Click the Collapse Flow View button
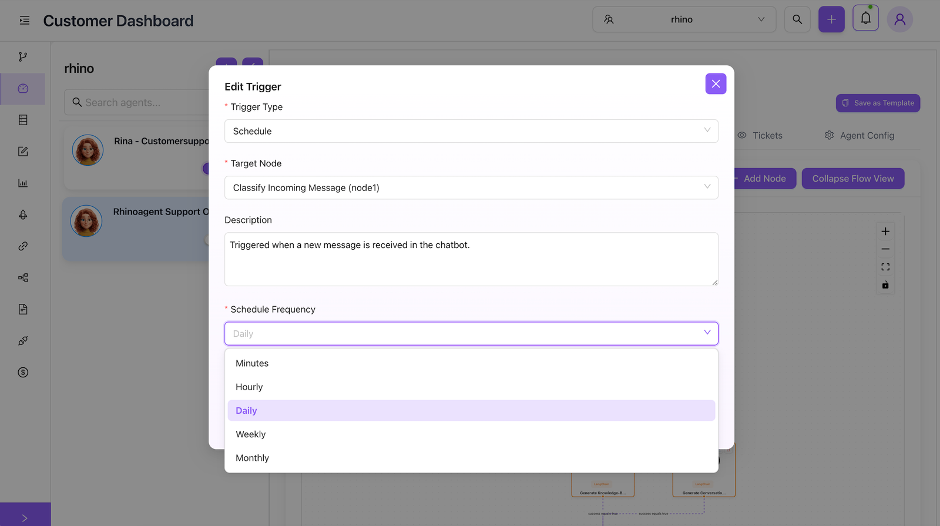This screenshot has width=940, height=526. tap(852, 179)
